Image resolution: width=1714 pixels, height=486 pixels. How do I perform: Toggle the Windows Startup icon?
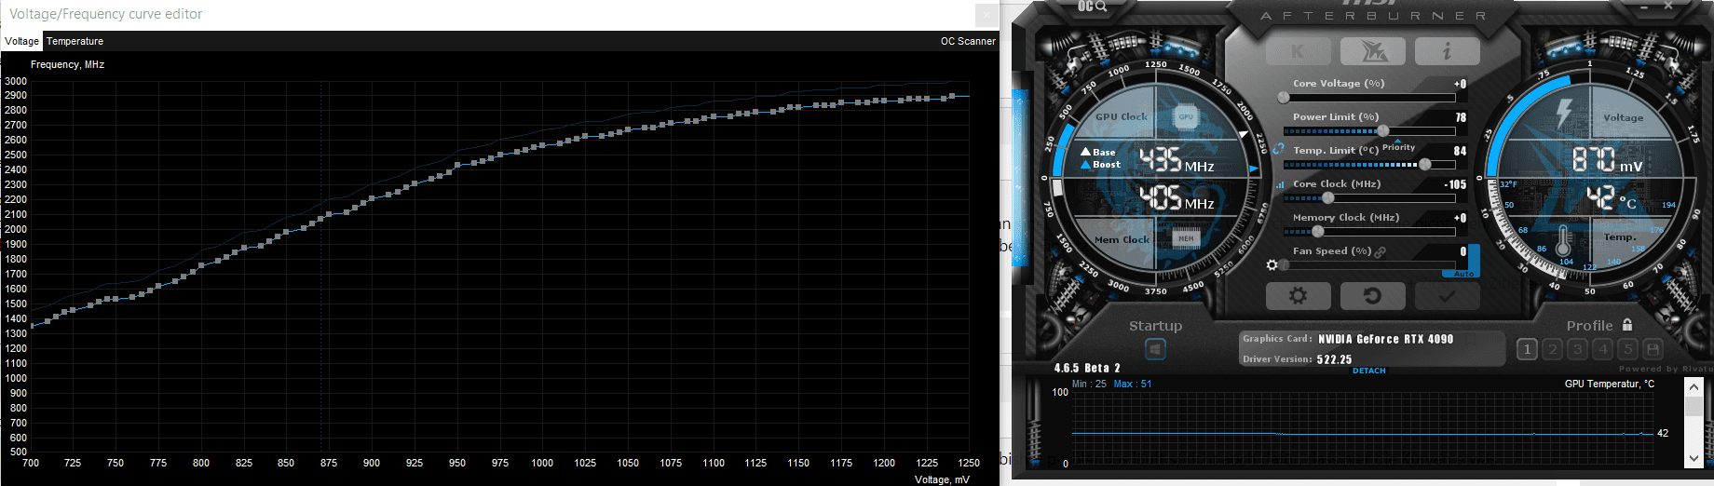[x=1155, y=349]
